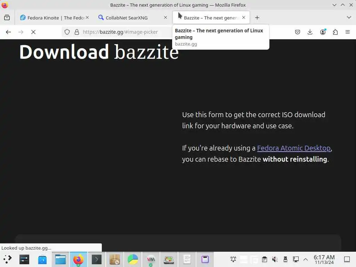
Task: Close the CollabNet SearXNG tab
Action: click(165, 17)
